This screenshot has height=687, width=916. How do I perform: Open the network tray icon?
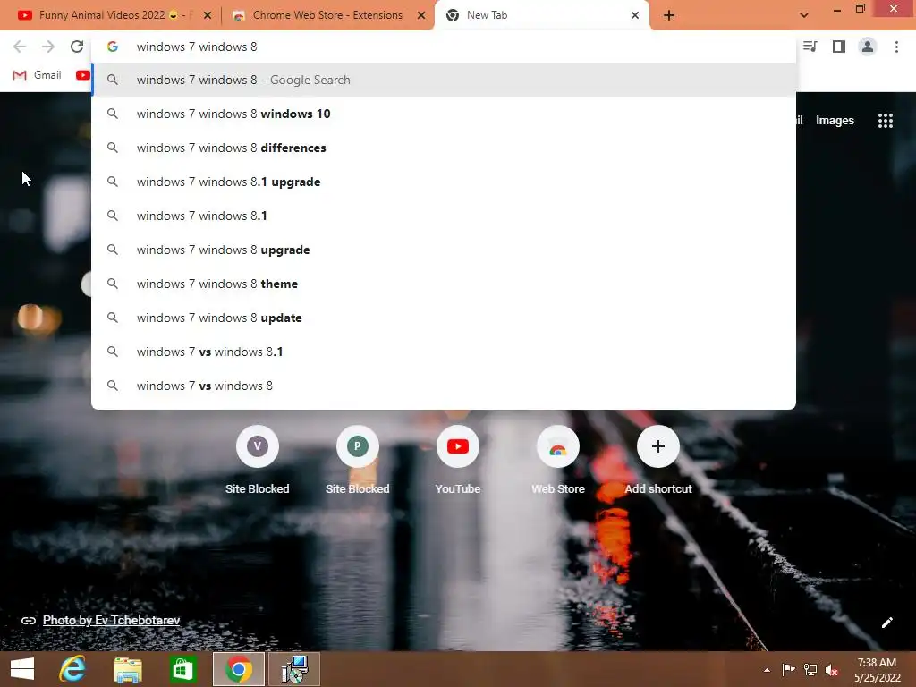click(810, 670)
